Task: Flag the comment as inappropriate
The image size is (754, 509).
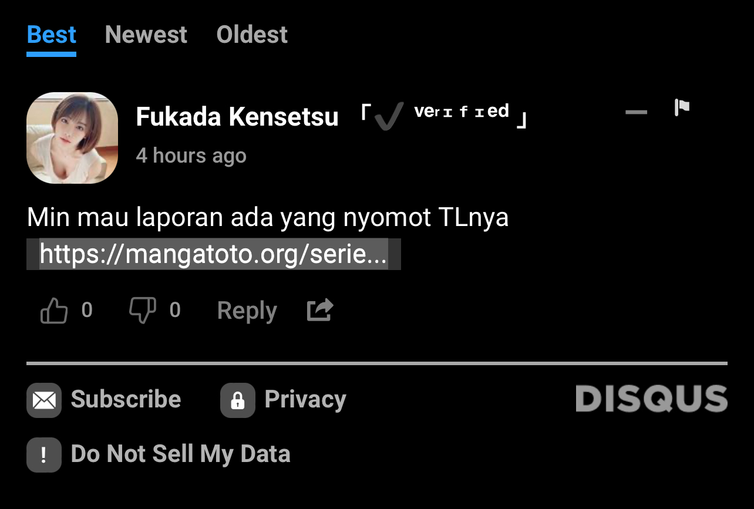Action: coord(682,108)
